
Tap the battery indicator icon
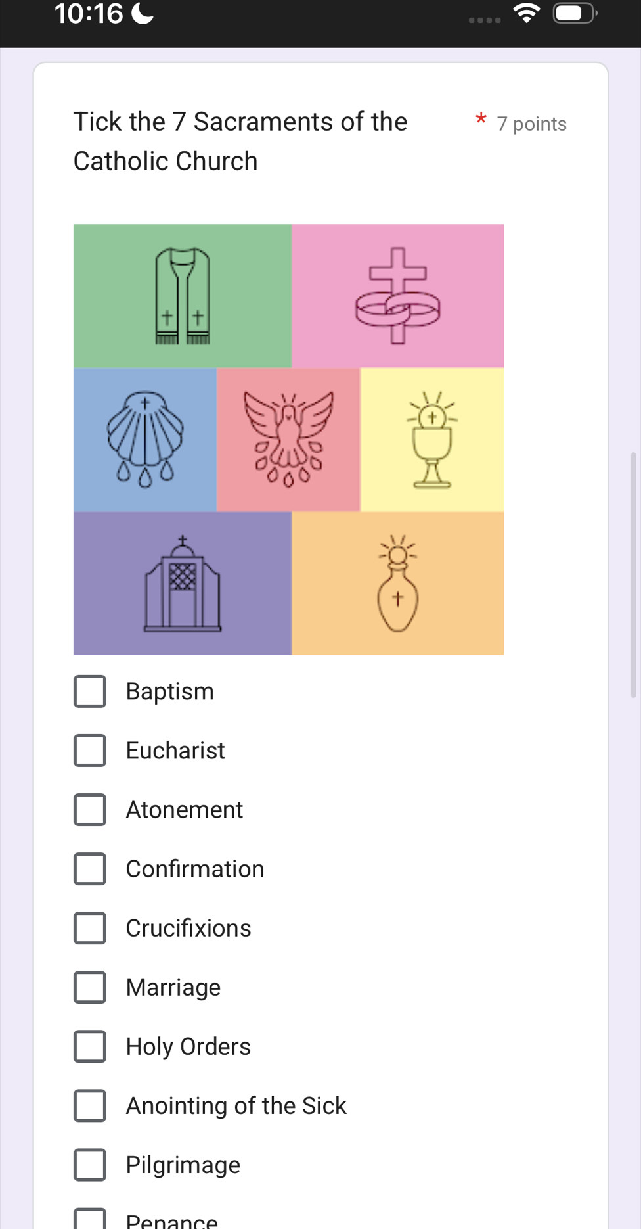(575, 13)
